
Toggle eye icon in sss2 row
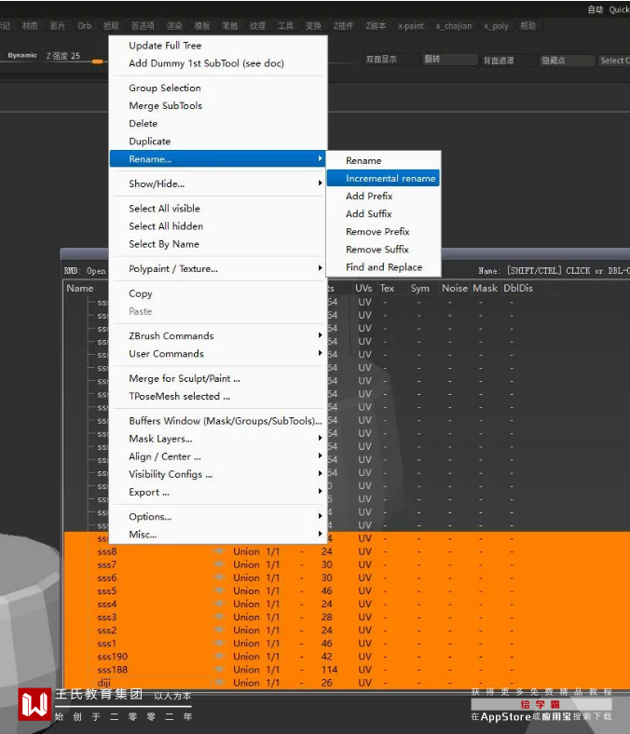coord(218,630)
